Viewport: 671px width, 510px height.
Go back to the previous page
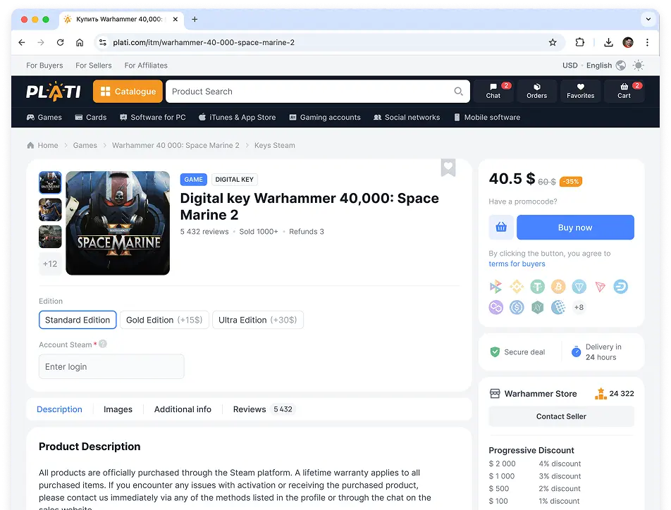tap(22, 42)
